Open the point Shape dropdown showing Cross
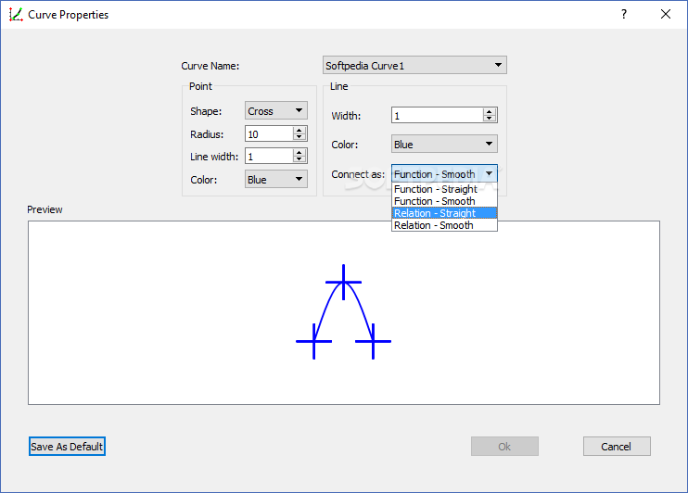Screen dimensions: 688x493 [276, 110]
